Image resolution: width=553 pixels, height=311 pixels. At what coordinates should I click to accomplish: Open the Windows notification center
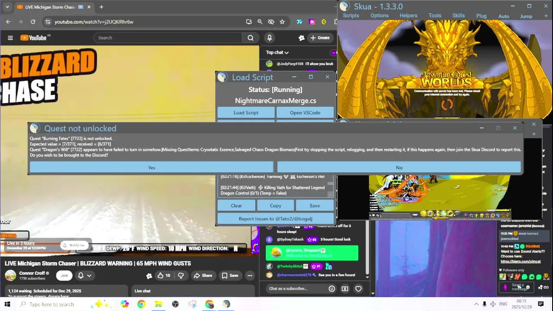pyautogui.click(x=540, y=304)
